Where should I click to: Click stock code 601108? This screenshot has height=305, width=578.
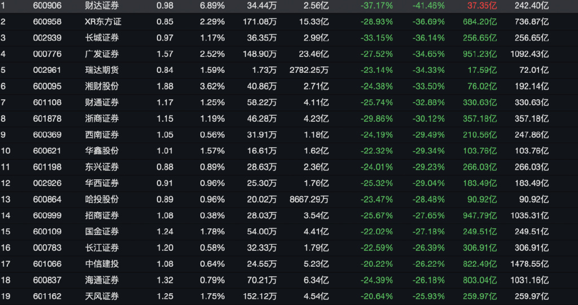coord(47,103)
